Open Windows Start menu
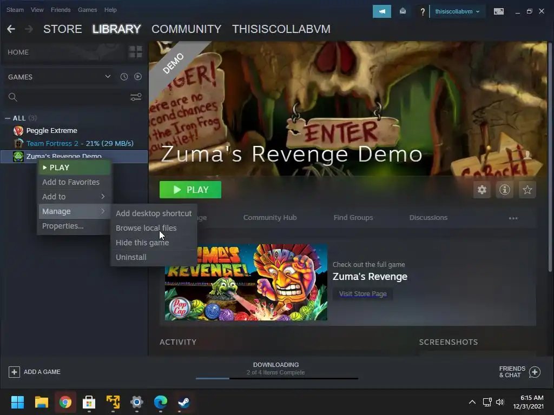 [x=17, y=402]
